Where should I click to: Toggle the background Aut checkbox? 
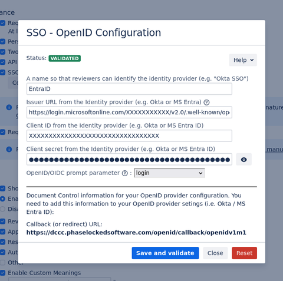click(x=2, y=252)
